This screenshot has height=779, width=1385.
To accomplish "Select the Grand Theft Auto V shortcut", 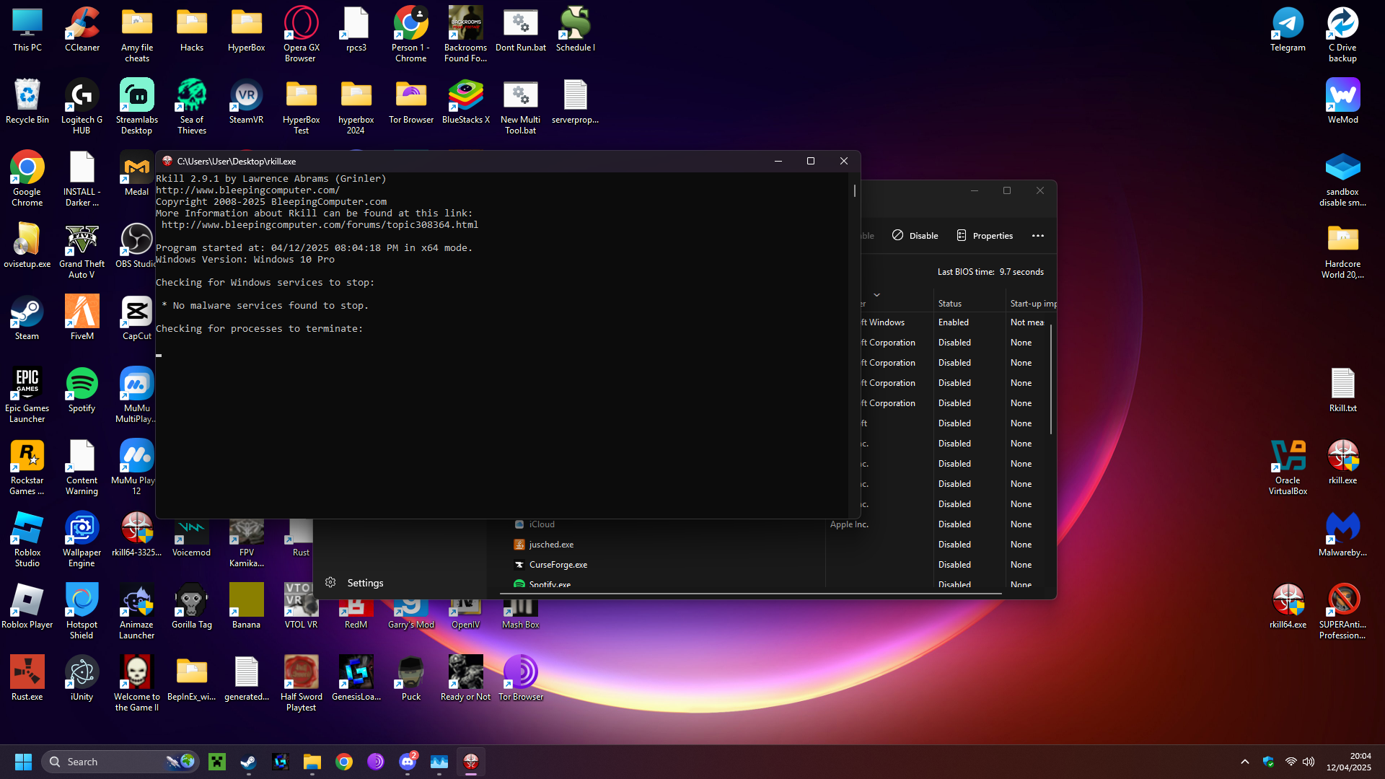I will 82,250.
